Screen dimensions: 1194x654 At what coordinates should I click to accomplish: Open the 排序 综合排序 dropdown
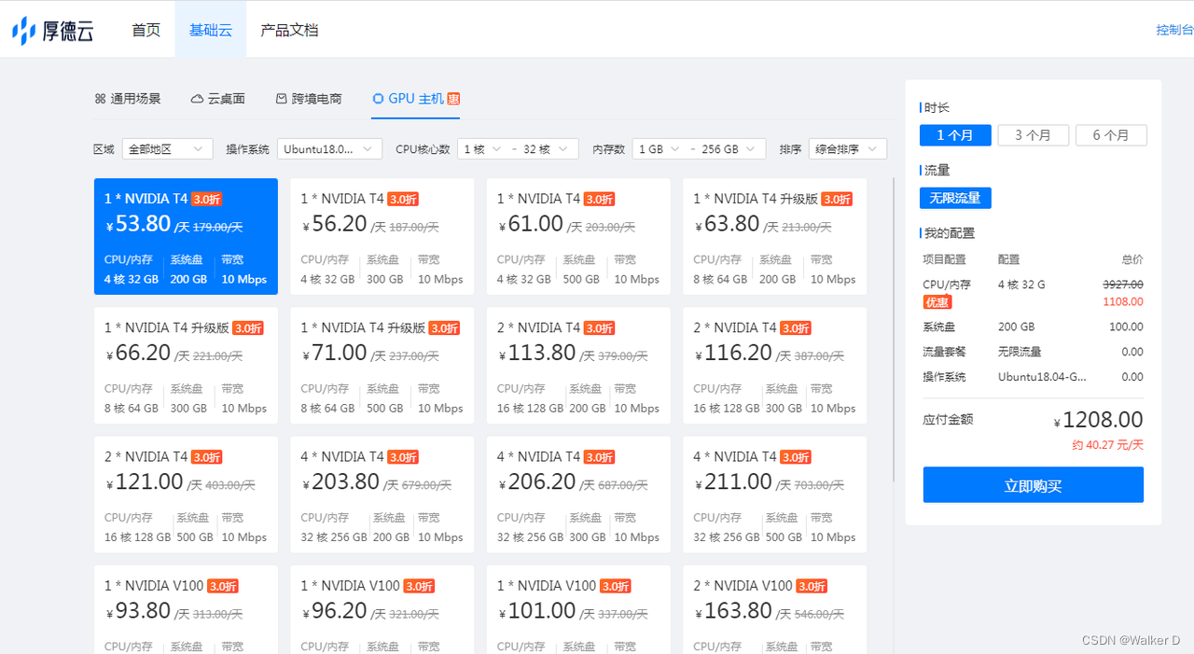pyautogui.click(x=847, y=149)
